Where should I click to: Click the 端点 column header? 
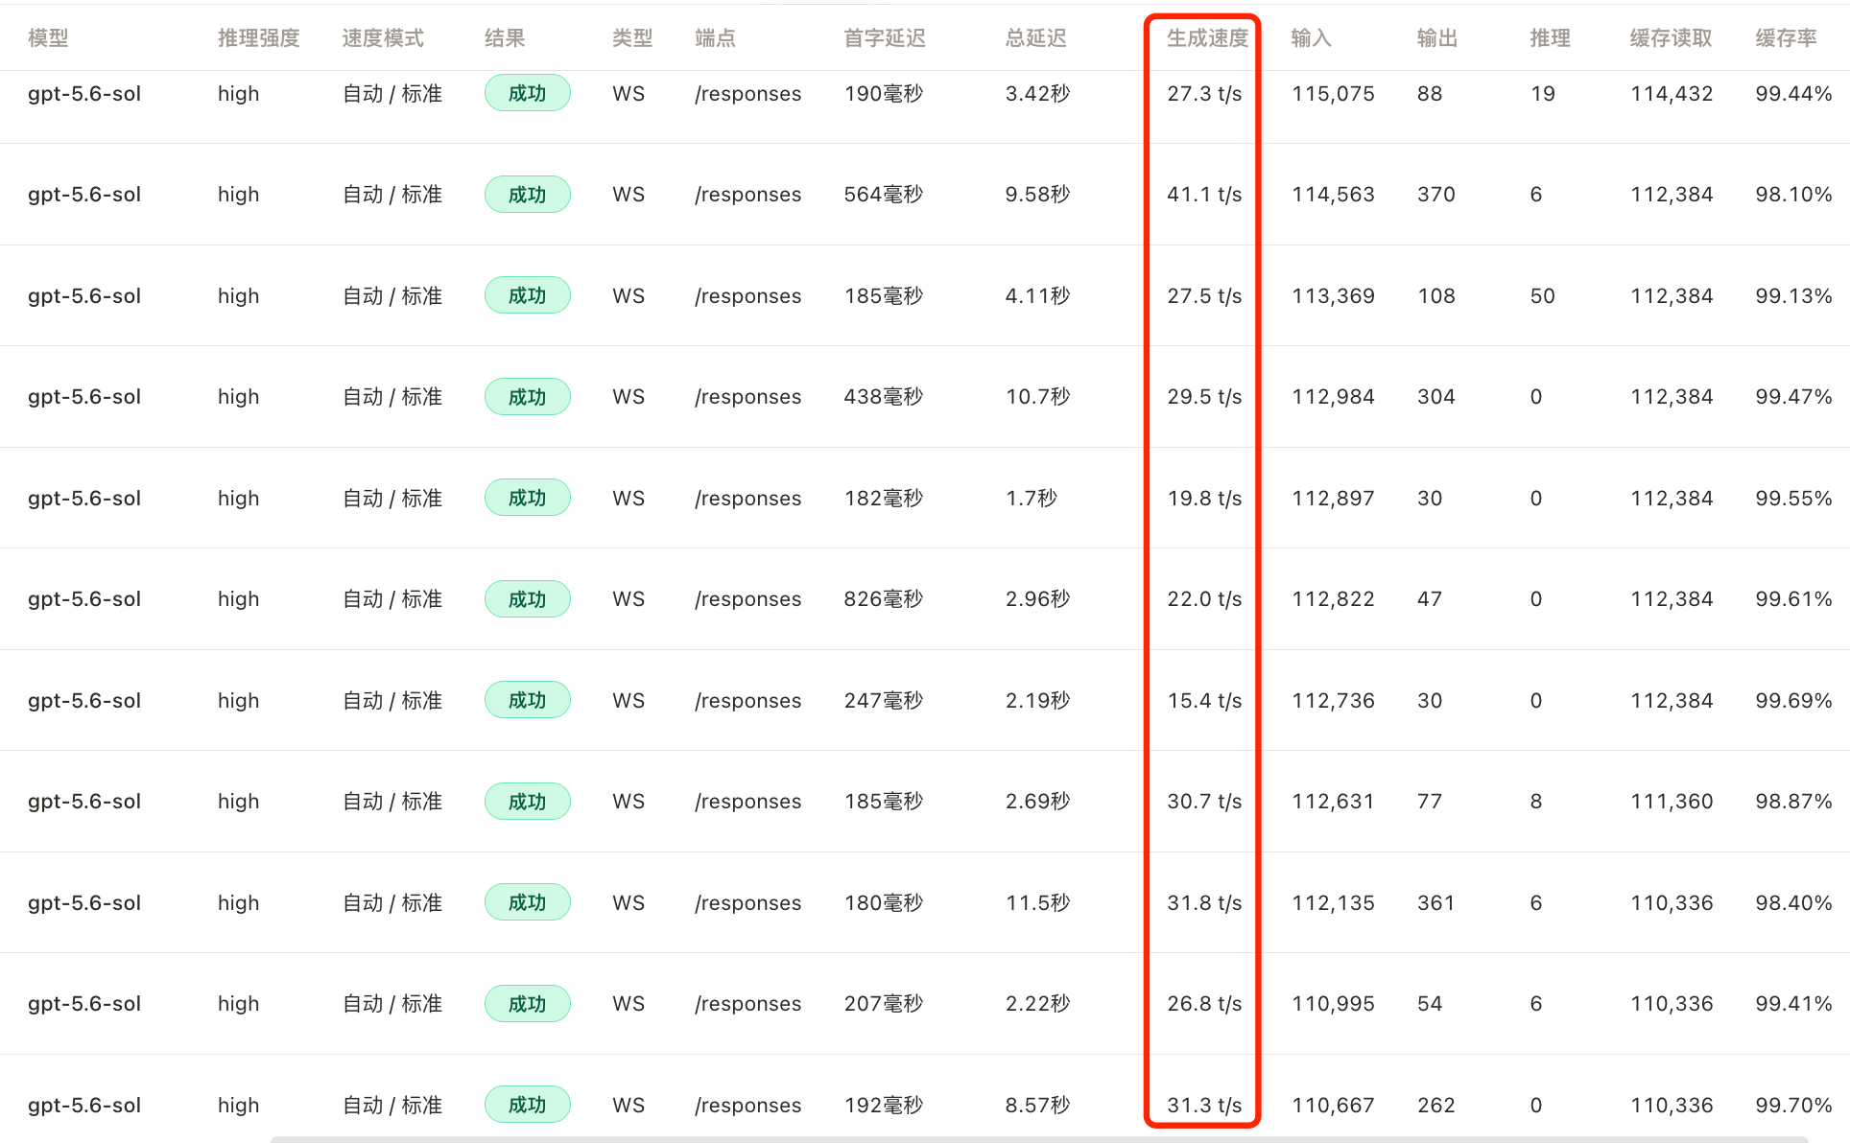pos(715,38)
